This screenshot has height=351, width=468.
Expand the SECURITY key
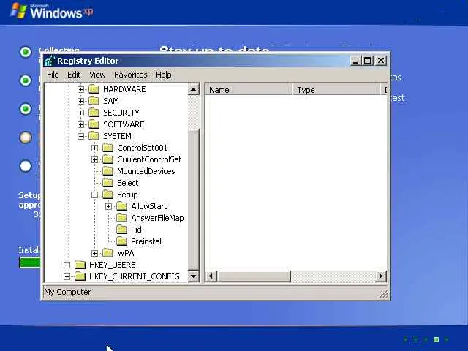tap(80, 113)
